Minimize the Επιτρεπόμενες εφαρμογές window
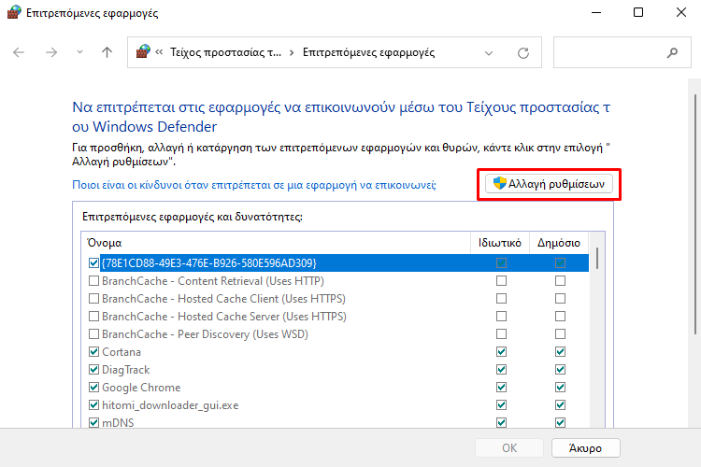701x467 pixels. click(596, 12)
